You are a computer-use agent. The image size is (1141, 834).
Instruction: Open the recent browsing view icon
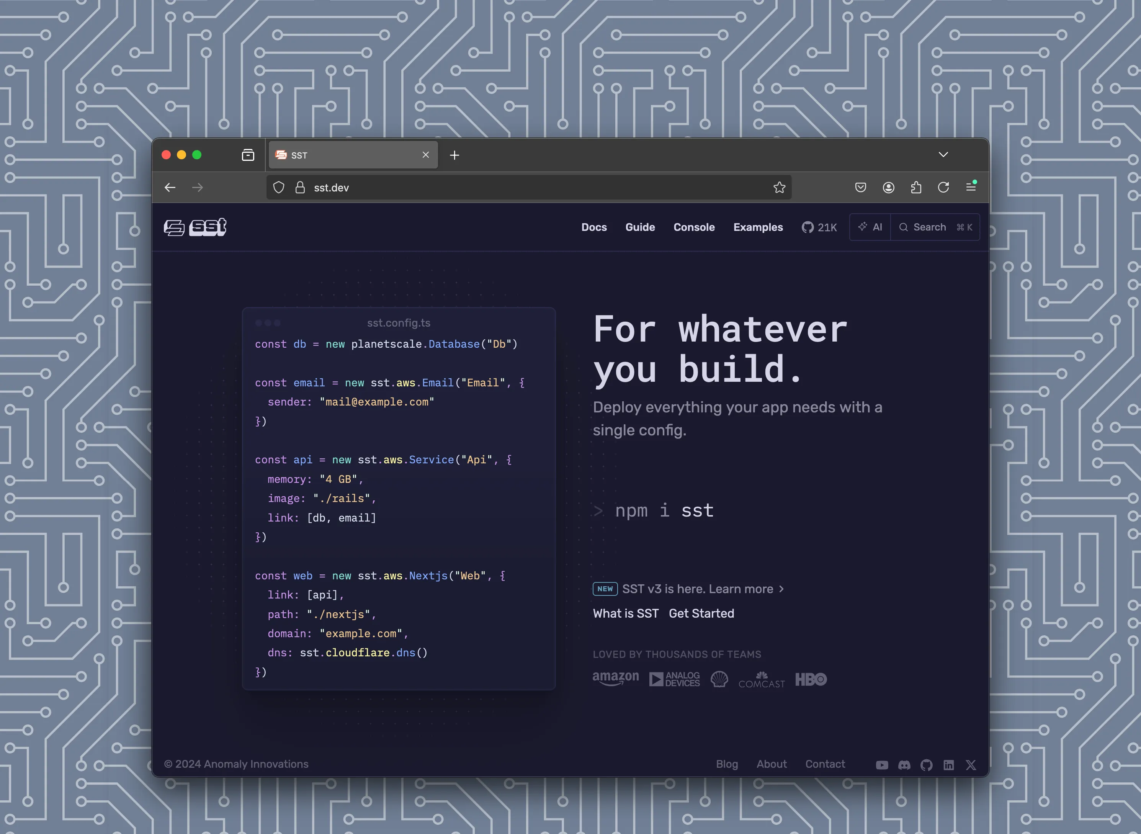pyautogui.click(x=248, y=155)
